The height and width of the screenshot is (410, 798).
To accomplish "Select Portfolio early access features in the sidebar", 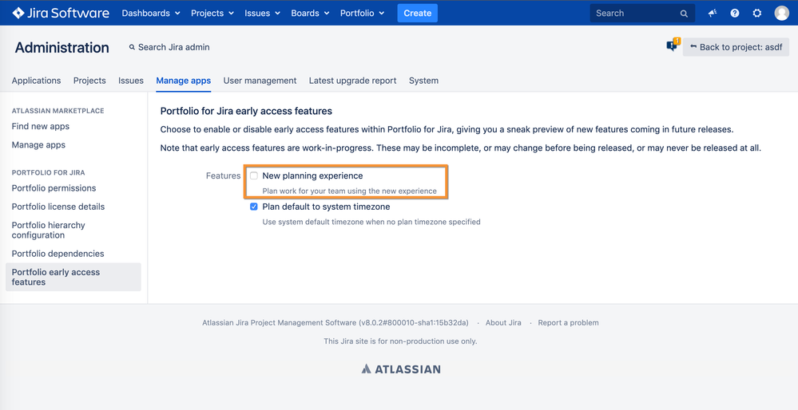I will point(73,277).
